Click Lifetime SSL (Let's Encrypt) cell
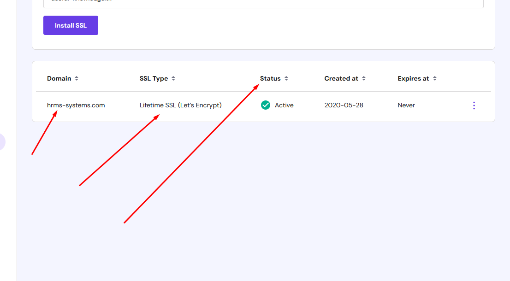Image resolution: width=510 pixels, height=281 pixels. (180, 105)
